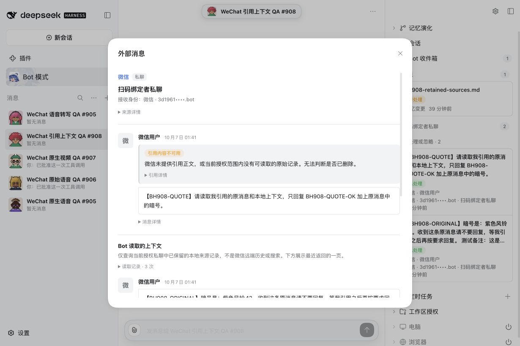Click the deepseek whale logo
The height and width of the screenshot is (346, 520).
12,15
